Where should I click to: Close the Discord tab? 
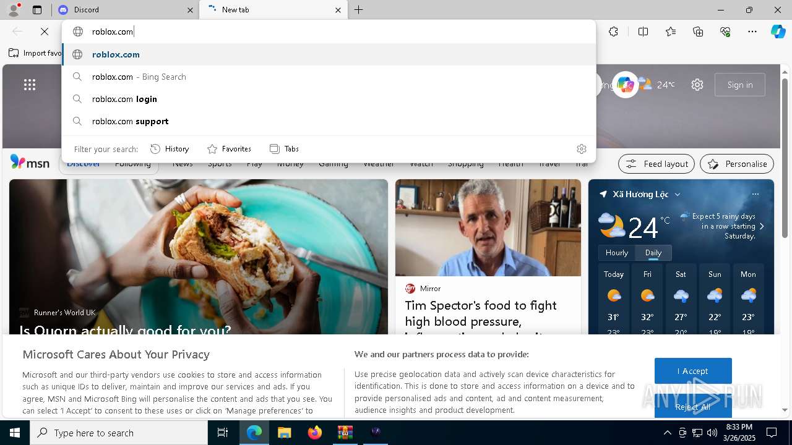click(x=190, y=10)
